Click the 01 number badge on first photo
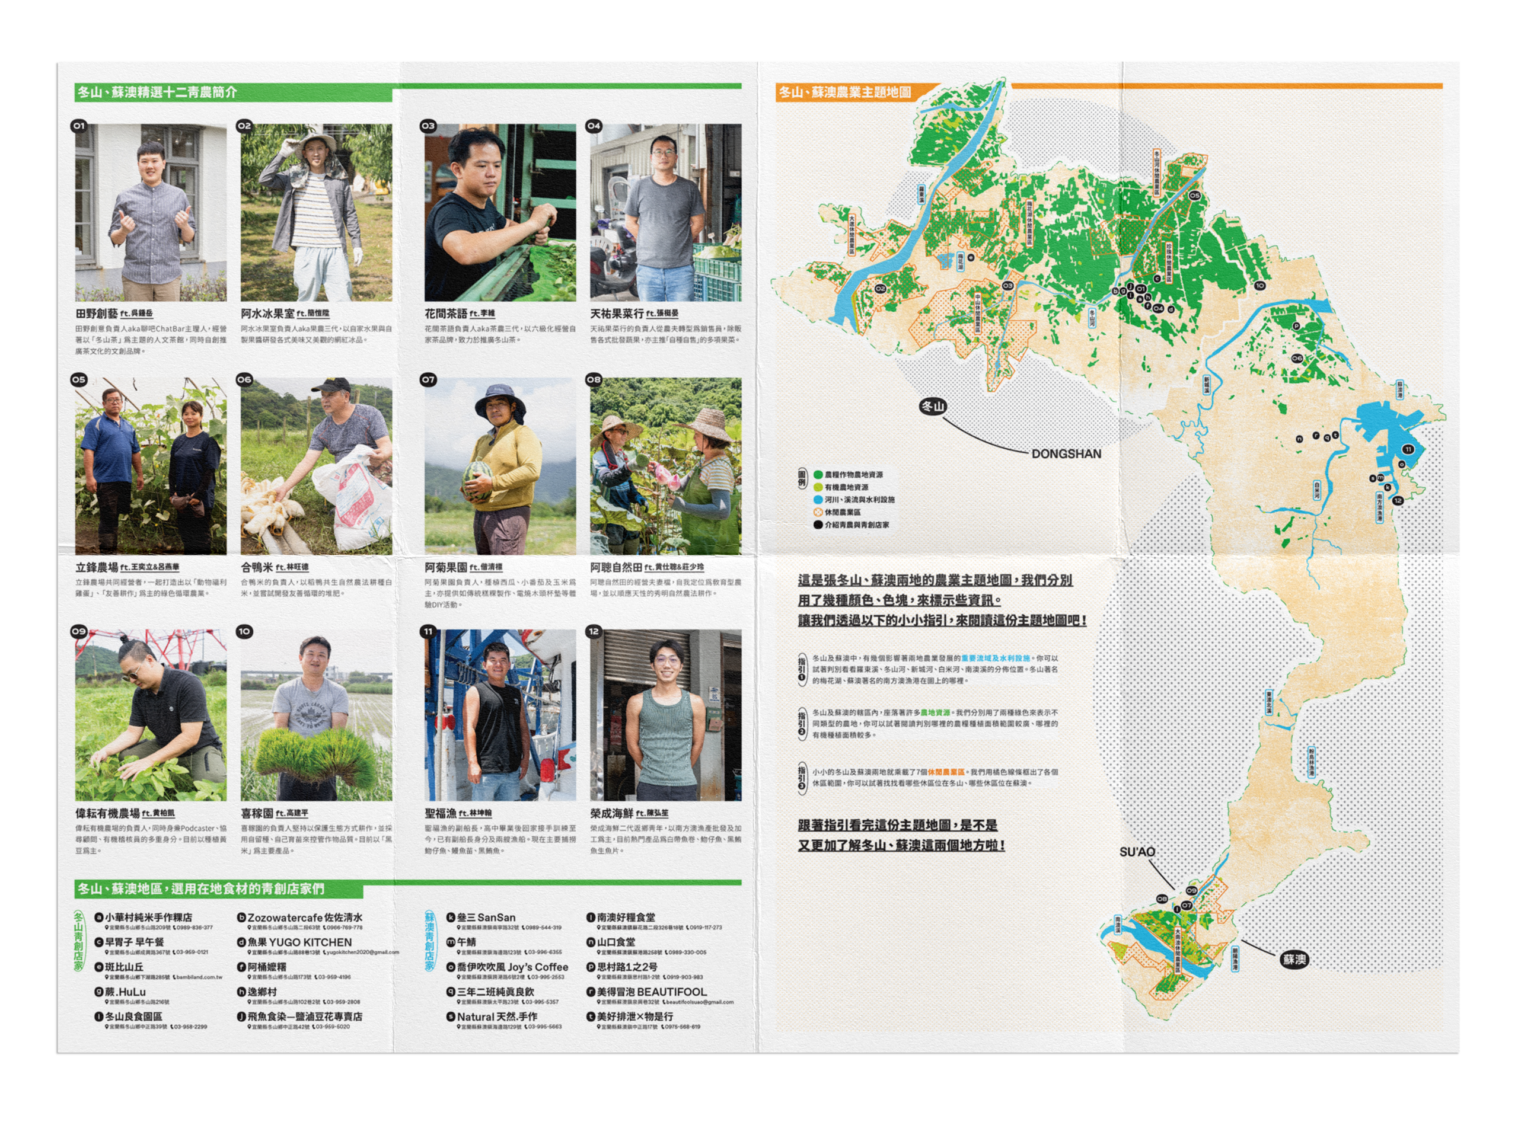 click(x=79, y=126)
